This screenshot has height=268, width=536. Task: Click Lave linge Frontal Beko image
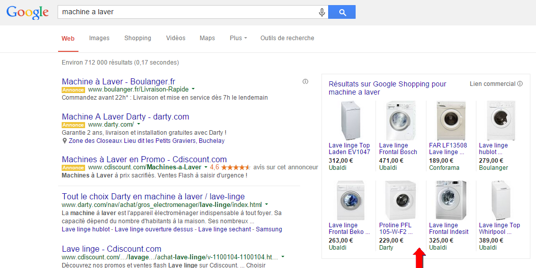pyautogui.click(x=351, y=200)
